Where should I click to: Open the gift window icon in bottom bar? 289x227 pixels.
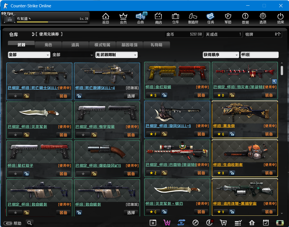tap(153, 222)
